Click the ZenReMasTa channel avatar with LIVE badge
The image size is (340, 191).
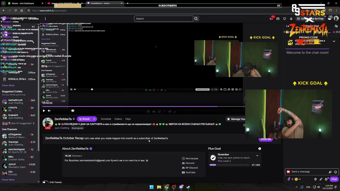click(48, 123)
